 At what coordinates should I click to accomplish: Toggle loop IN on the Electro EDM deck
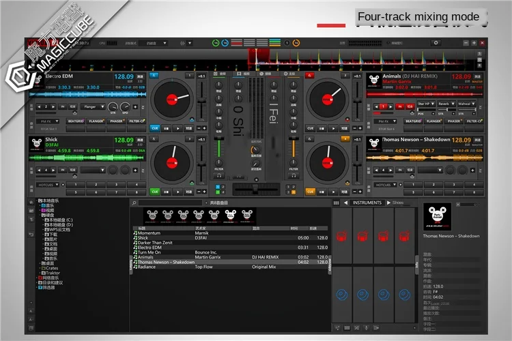click(62, 106)
